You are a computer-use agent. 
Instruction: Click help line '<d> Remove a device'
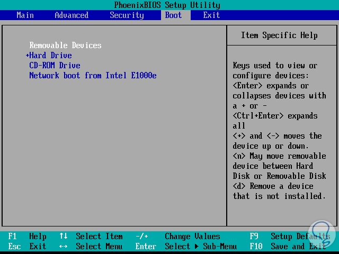click(x=273, y=186)
